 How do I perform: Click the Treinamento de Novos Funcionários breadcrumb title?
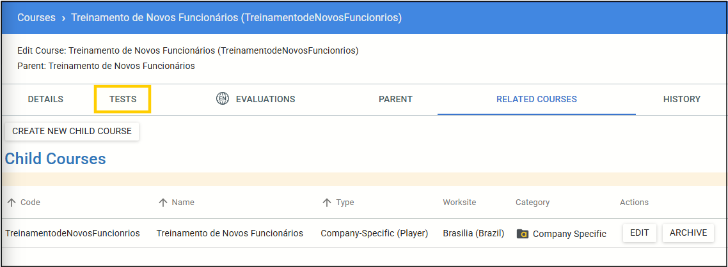tap(236, 18)
